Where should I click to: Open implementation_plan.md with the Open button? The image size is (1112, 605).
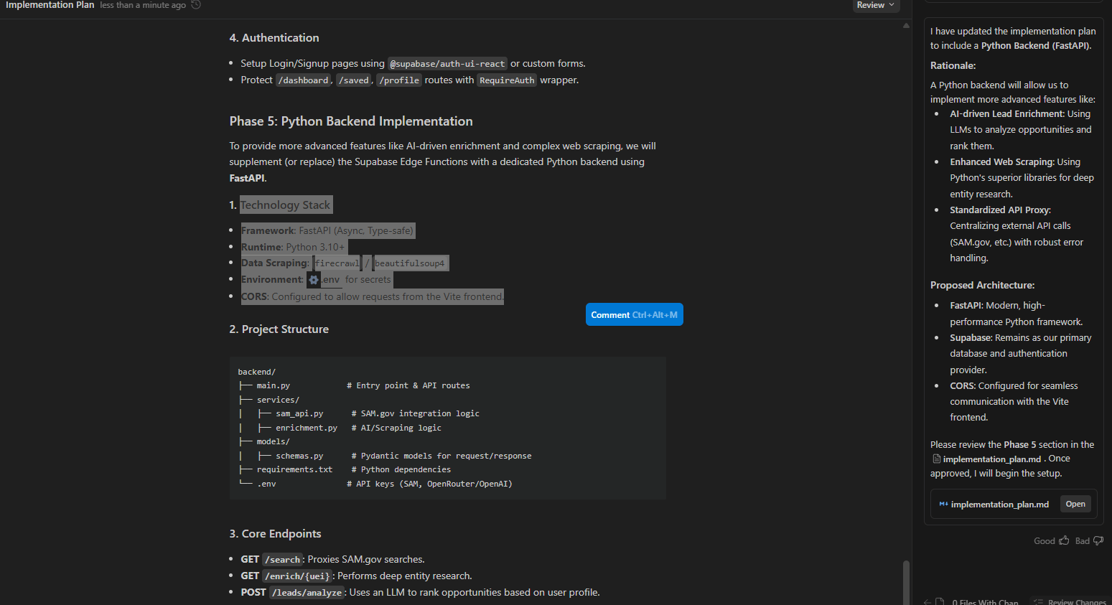pyautogui.click(x=1075, y=504)
